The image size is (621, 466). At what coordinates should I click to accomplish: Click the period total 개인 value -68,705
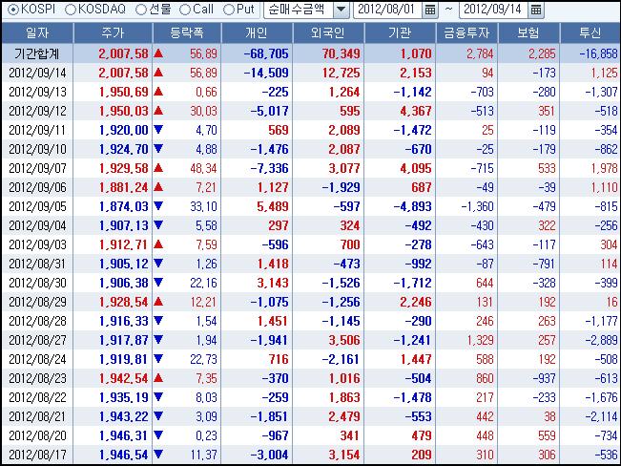266,53
